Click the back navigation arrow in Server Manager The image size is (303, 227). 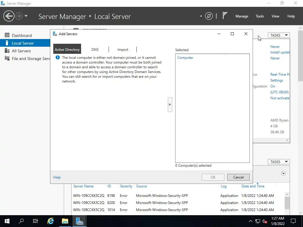pos(9,16)
